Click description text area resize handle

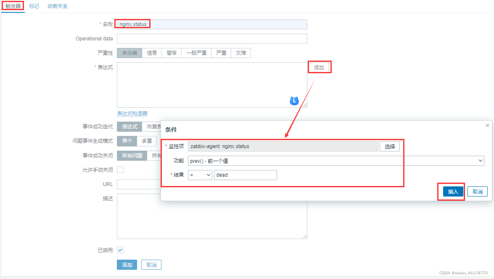tap(305, 236)
